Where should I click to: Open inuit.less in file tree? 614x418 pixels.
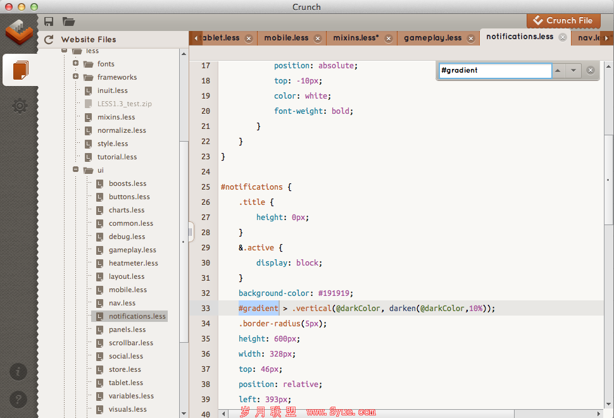coord(113,90)
